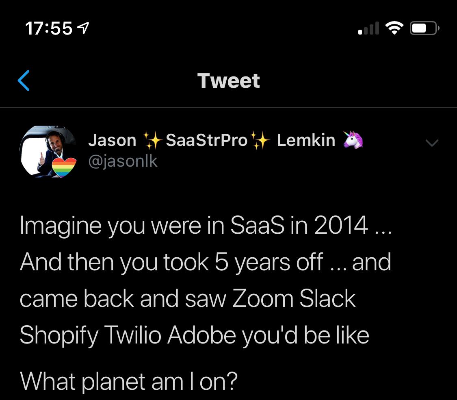Tap the Wi-Fi status icon
The width and height of the screenshot is (457, 400).
393,28
